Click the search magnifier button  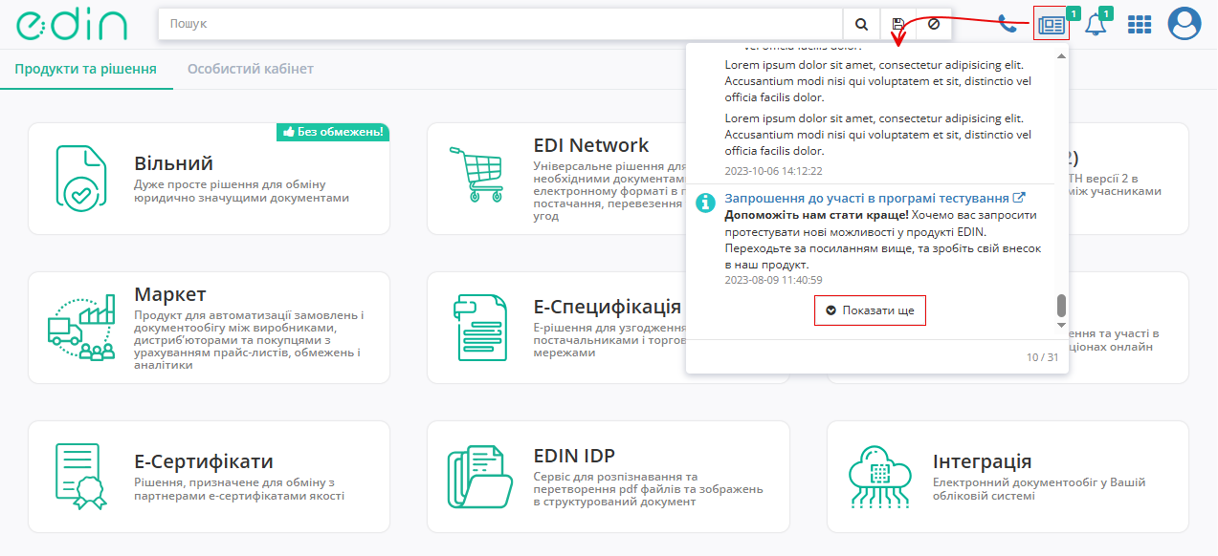[x=861, y=25]
